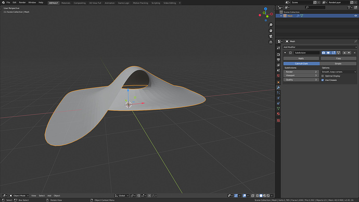The height and width of the screenshot is (202, 359).
Task: Toggle Subdivision modifier render visibility camera
Action: pos(324,53)
